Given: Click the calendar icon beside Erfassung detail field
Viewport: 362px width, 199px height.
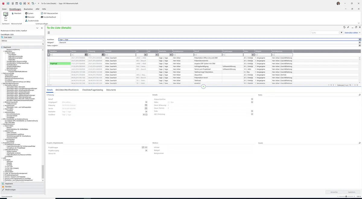Looking at the screenshot, I should (146, 105).
